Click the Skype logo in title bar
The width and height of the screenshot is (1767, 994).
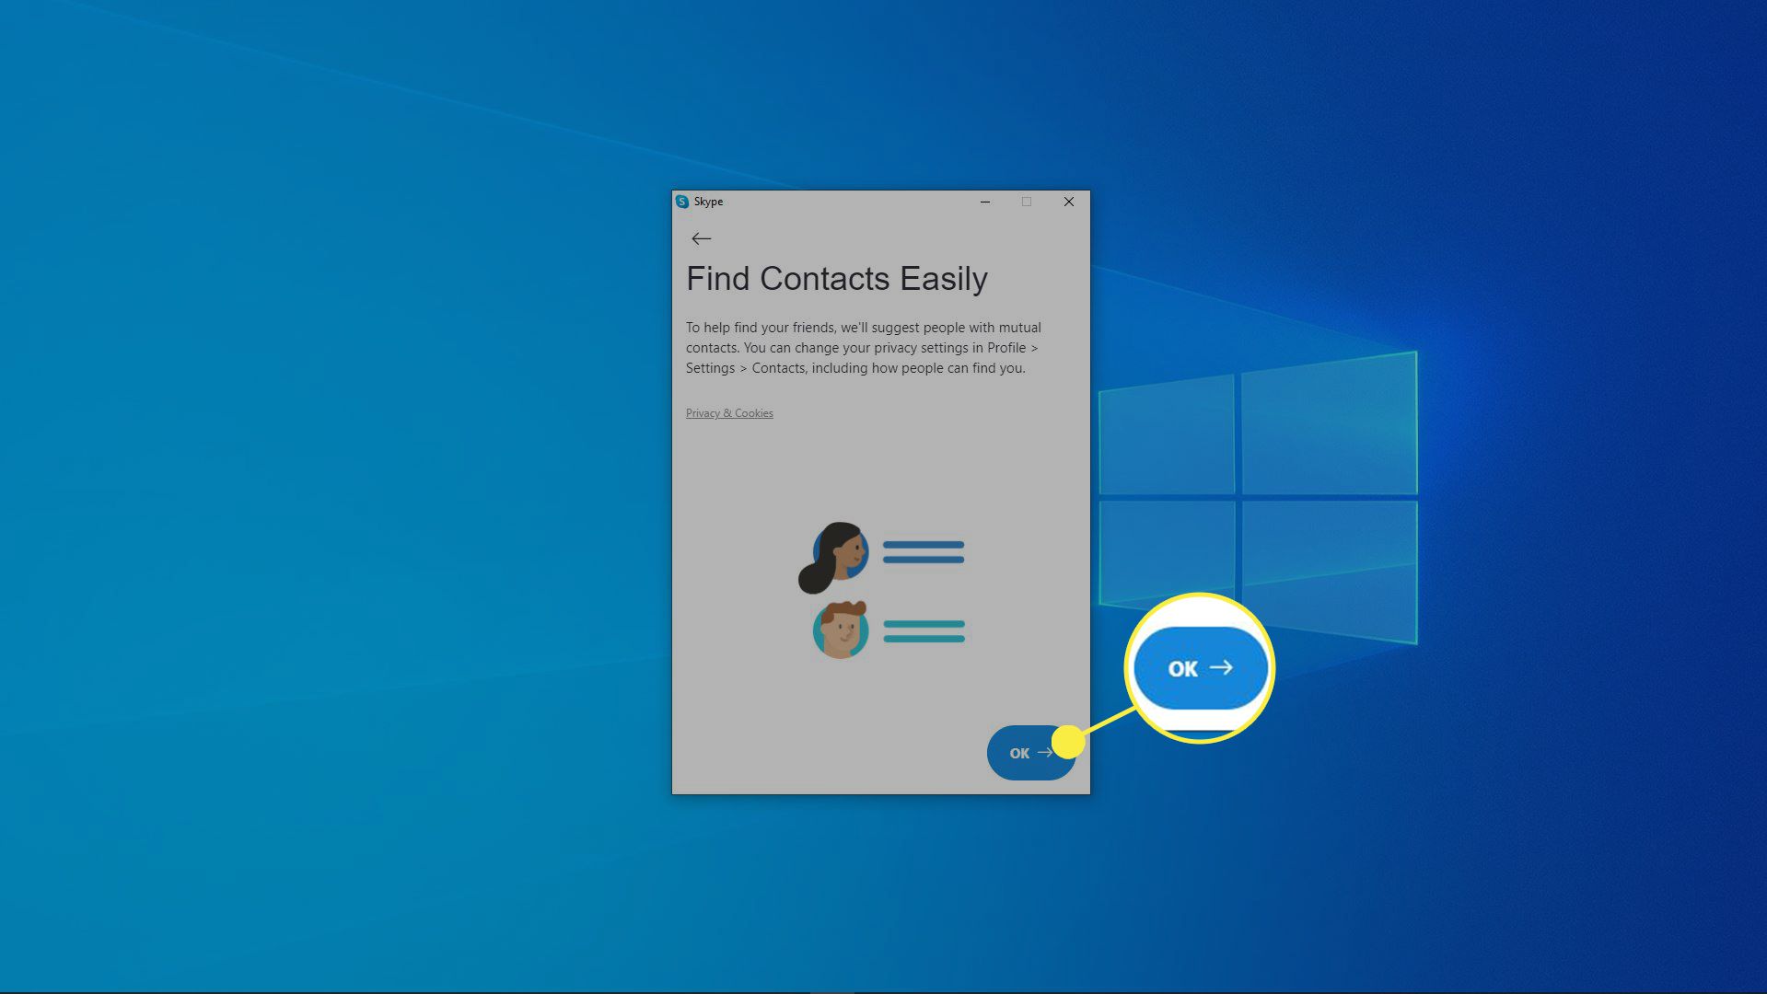(682, 202)
